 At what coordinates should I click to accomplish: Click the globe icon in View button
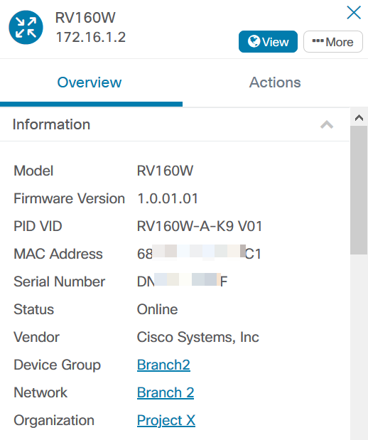pyautogui.click(x=254, y=41)
